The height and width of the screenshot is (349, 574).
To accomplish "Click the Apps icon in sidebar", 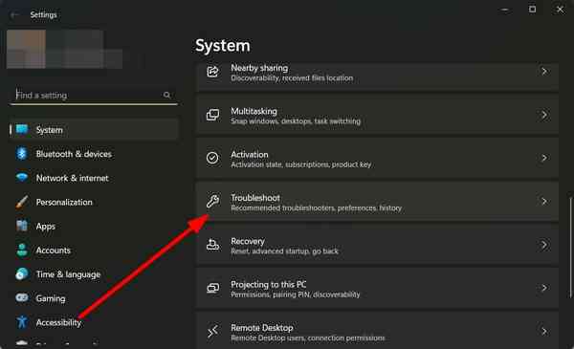I will (22, 226).
